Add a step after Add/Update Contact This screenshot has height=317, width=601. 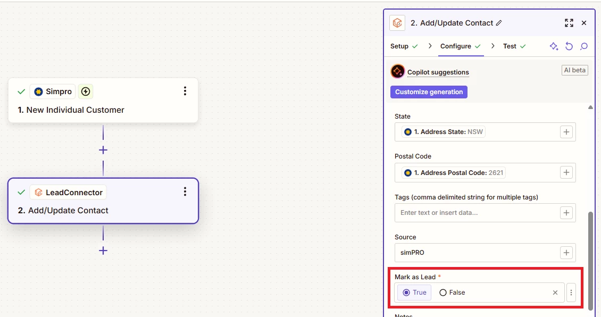click(103, 251)
